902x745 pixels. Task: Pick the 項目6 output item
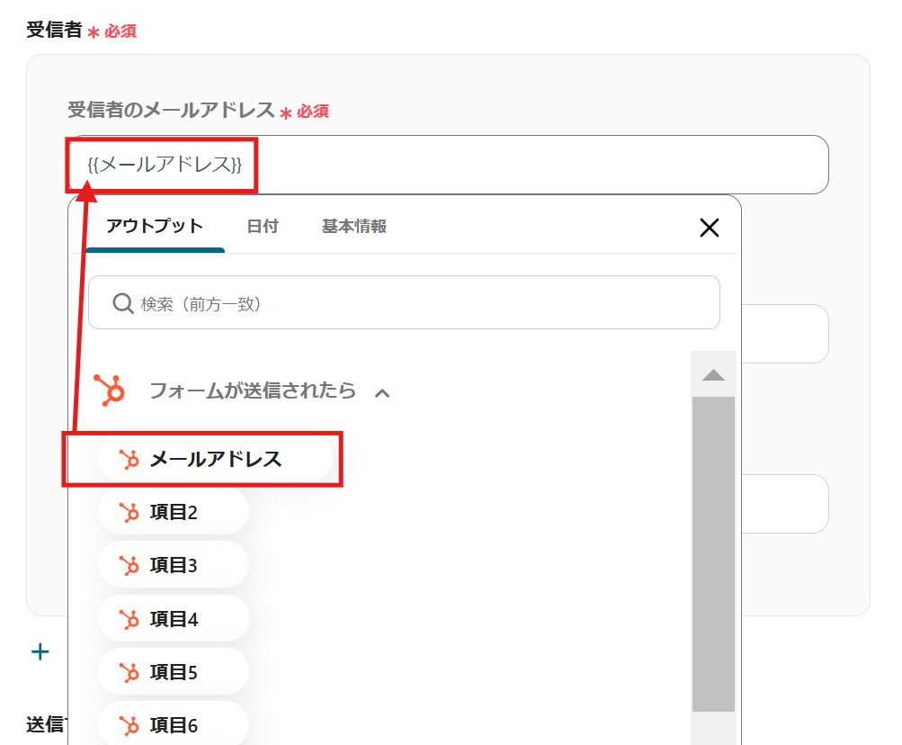pos(173,725)
